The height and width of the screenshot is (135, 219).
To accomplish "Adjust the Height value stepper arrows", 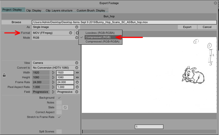I will (x=77, y=78).
